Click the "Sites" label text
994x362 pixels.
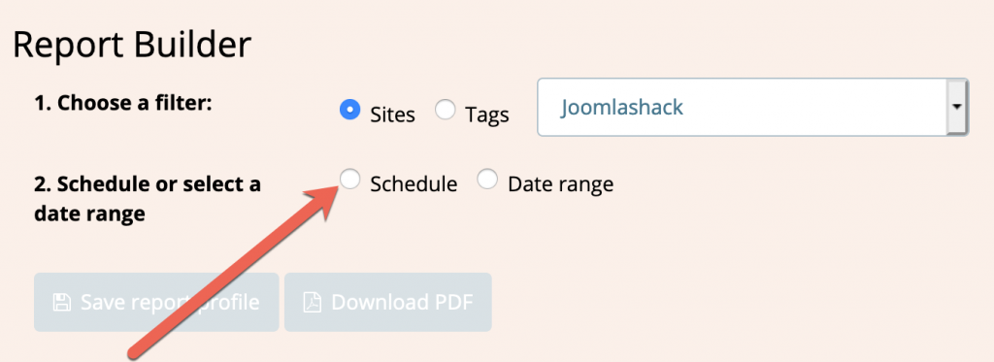pyautogui.click(x=392, y=115)
